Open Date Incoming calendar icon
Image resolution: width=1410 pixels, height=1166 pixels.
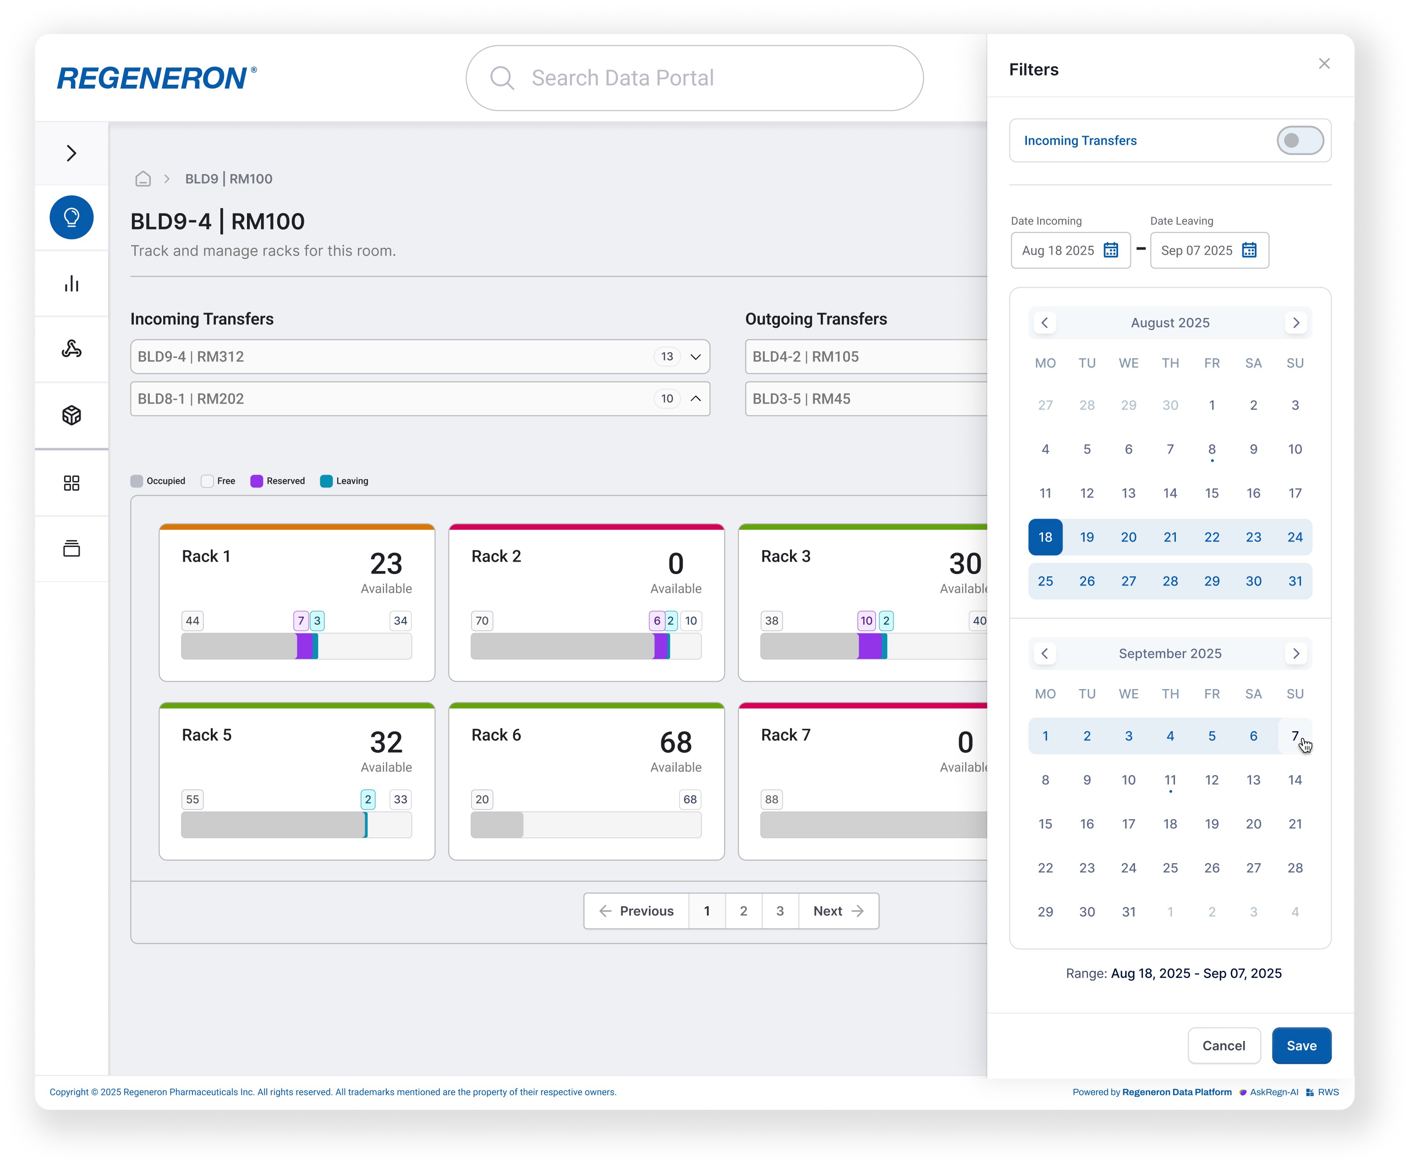[1111, 251]
